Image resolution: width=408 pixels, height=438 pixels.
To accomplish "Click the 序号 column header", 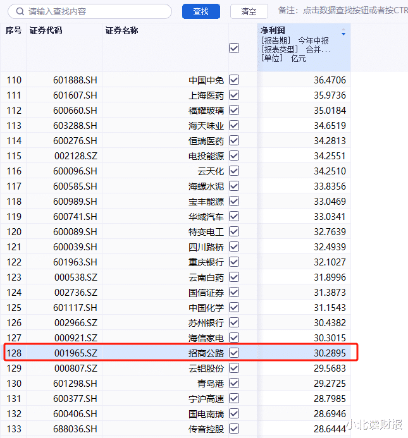I will coord(13,30).
